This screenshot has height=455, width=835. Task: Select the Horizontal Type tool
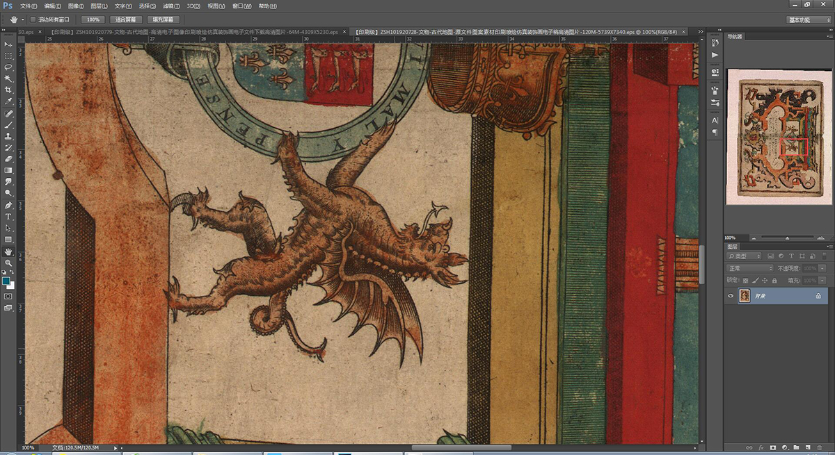(10, 216)
